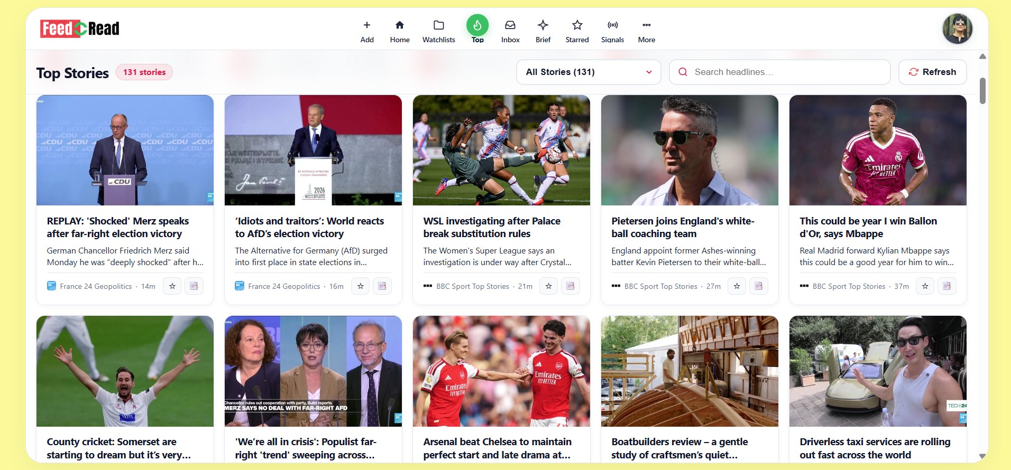Open the Arsenal players celebrating thumbnail

point(501,371)
